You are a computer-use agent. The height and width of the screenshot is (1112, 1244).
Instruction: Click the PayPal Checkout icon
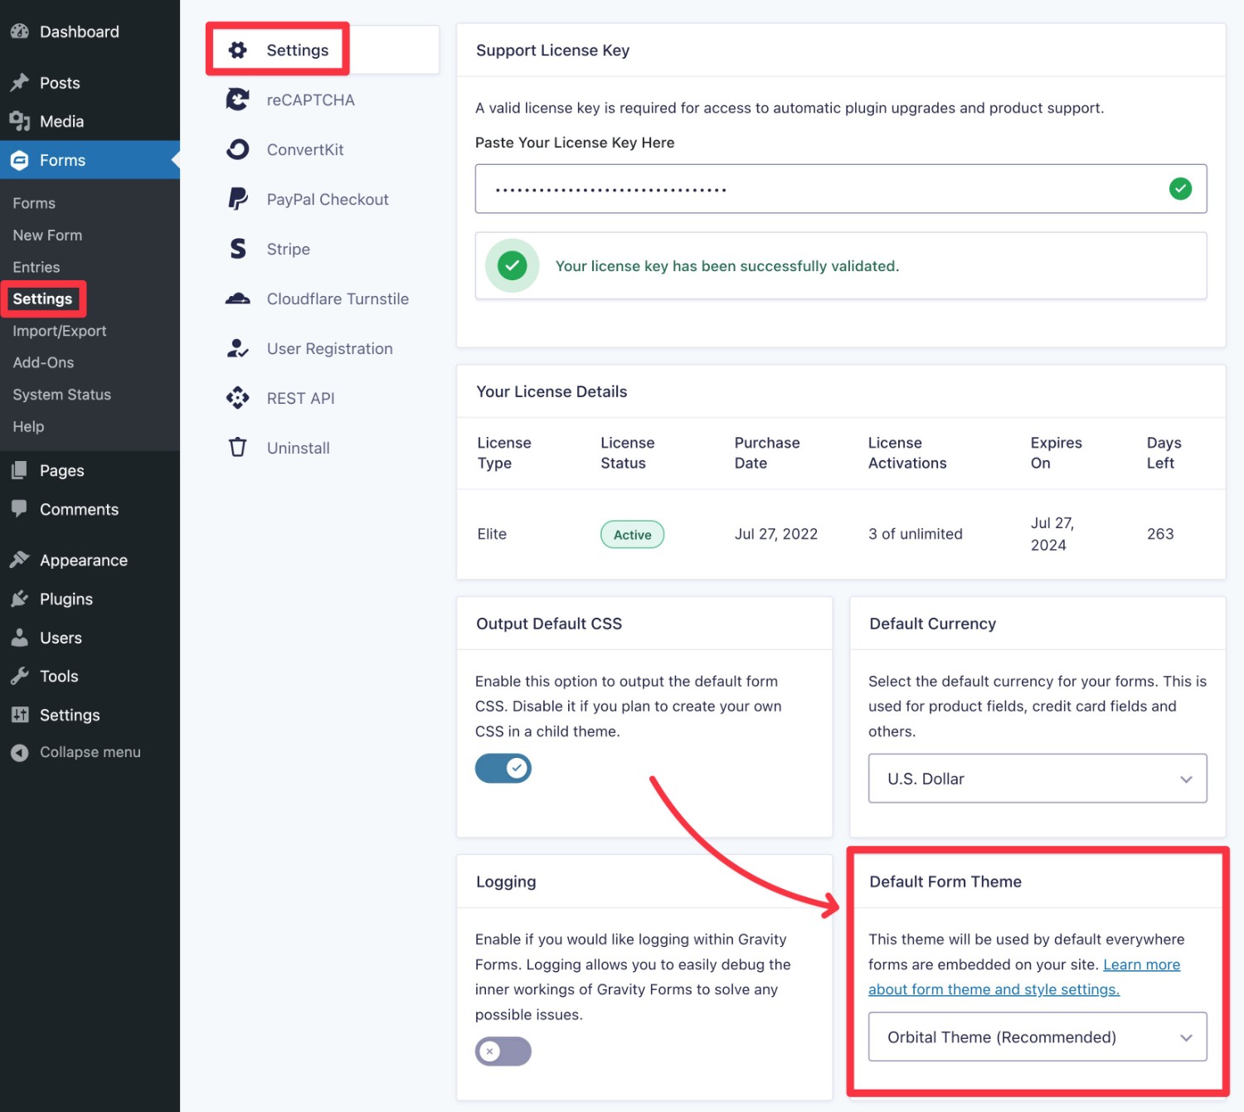point(237,199)
